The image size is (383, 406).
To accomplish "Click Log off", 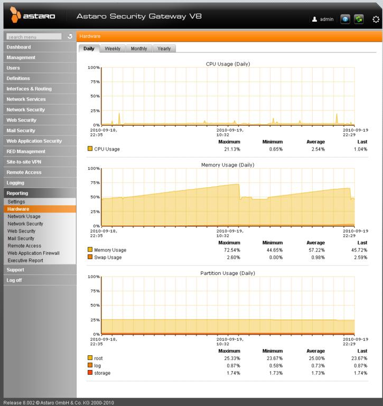I will click(x=40, y=280).
